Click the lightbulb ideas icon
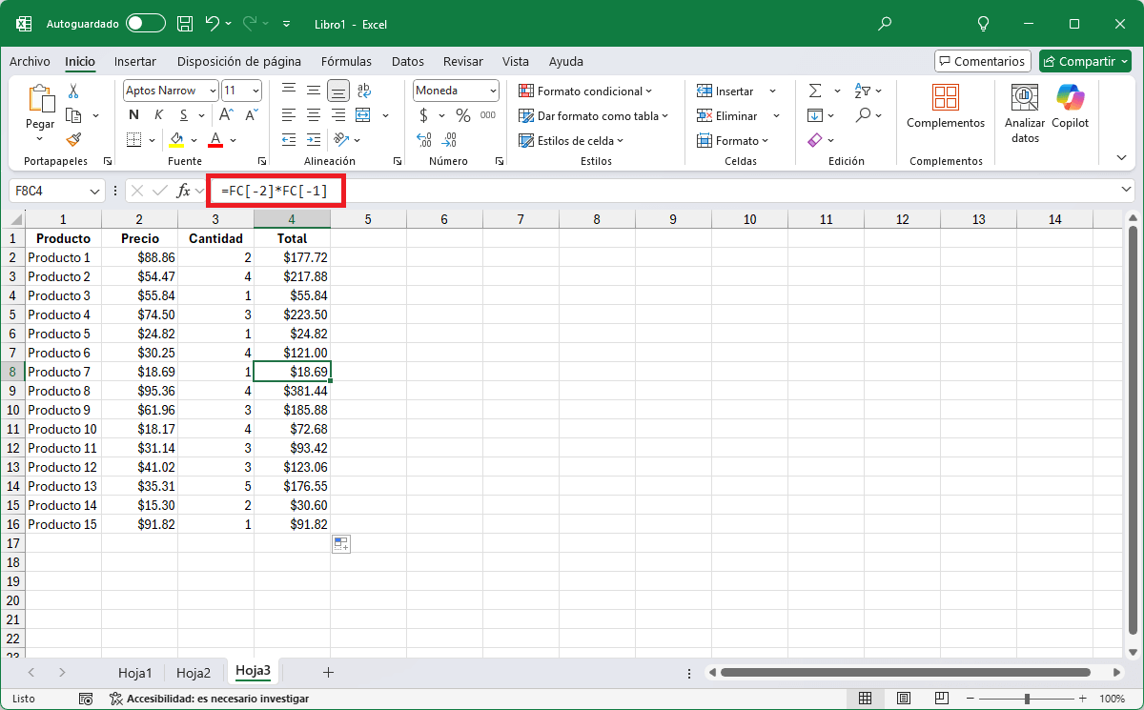 click(x=984, y=23)
